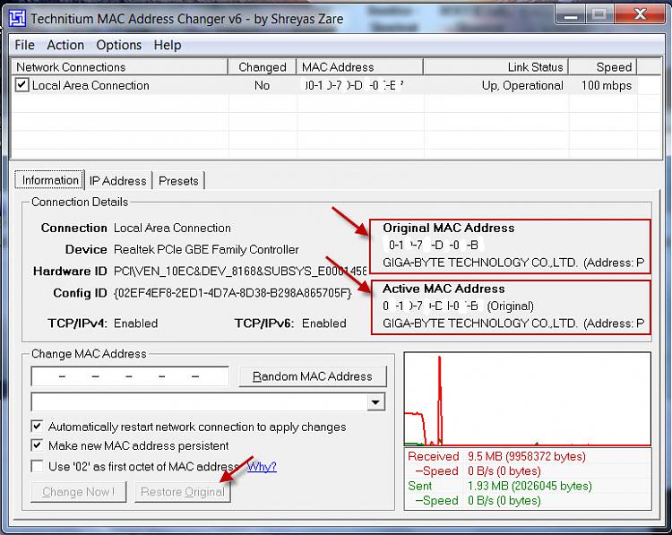Viewport: 672px width, 535px height.
Task: Minimize the Technitium window
Action: 571,15
